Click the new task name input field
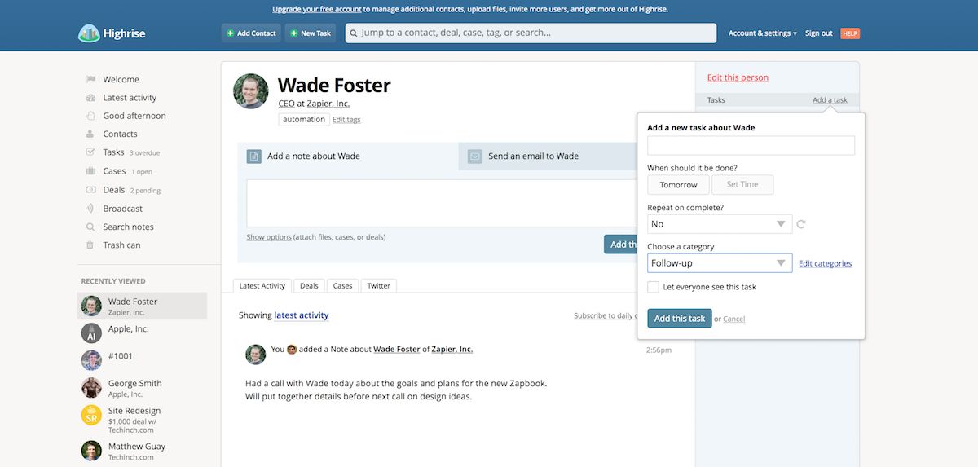The image size is (978, 467). tap(751, 146)
